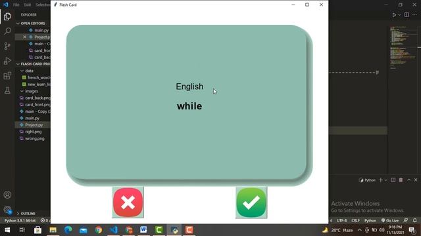Viewport: 421px width, 236px height.
Task: Open the File menu in VS Code
Action: point(16,5)
